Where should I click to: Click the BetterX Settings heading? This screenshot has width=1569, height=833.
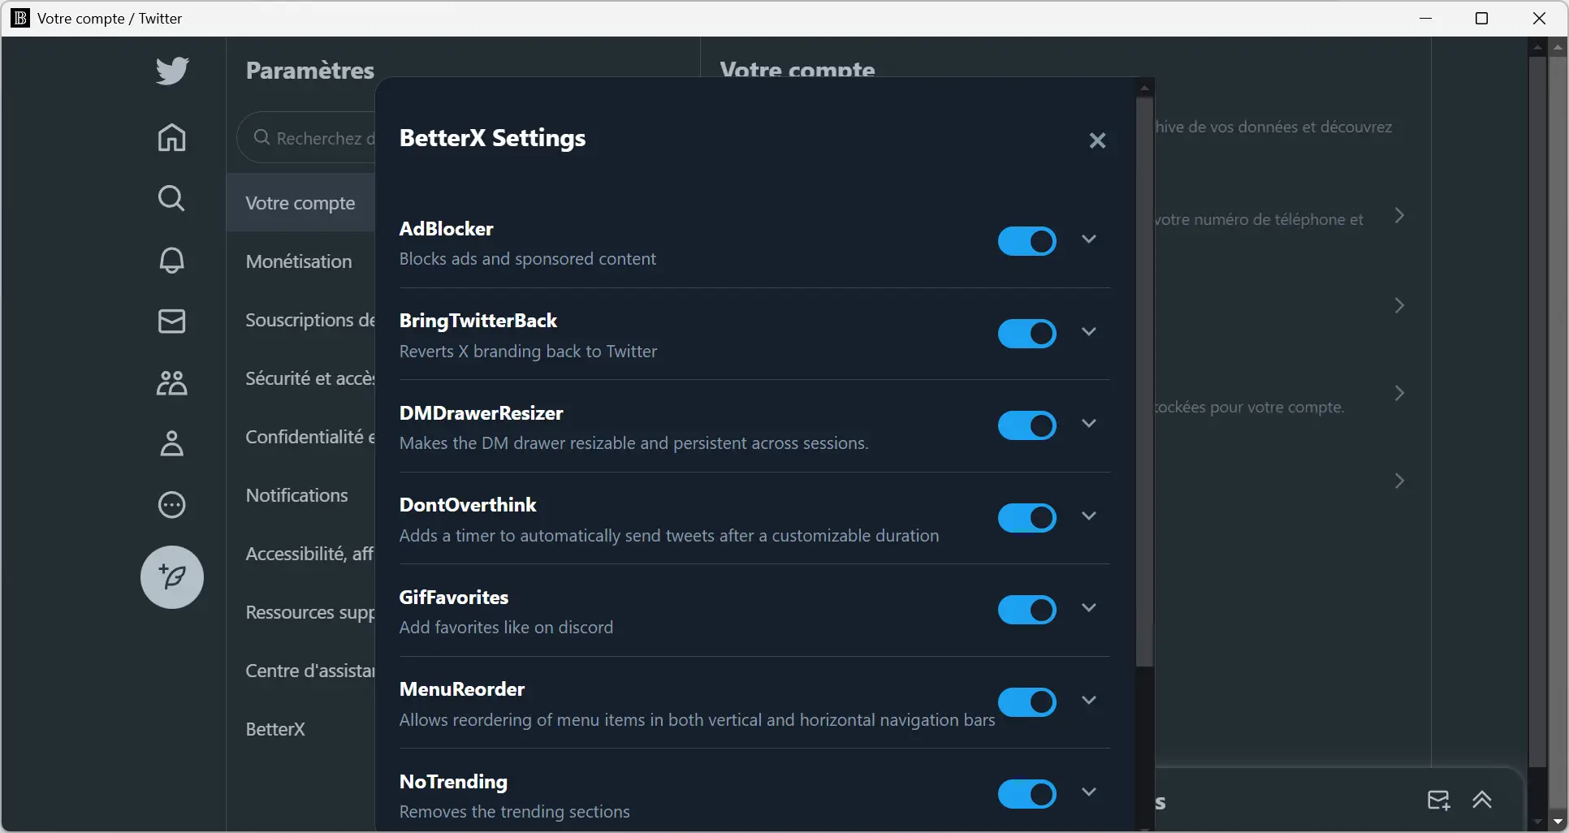pos(492,138)
